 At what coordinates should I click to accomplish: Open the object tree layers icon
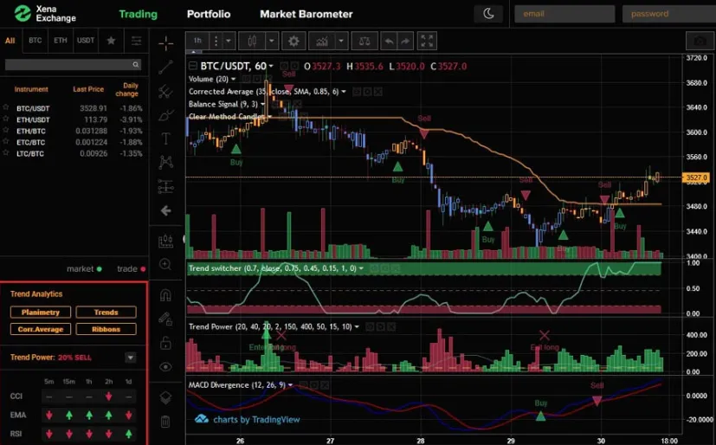[165, 397]
